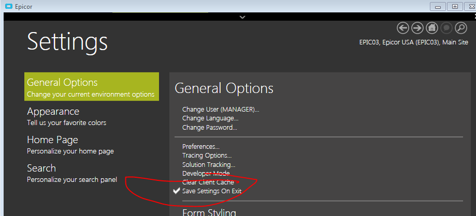The image size is (476, 216).
Task: Click the Form Styling section heading
Action: point(209,212)
